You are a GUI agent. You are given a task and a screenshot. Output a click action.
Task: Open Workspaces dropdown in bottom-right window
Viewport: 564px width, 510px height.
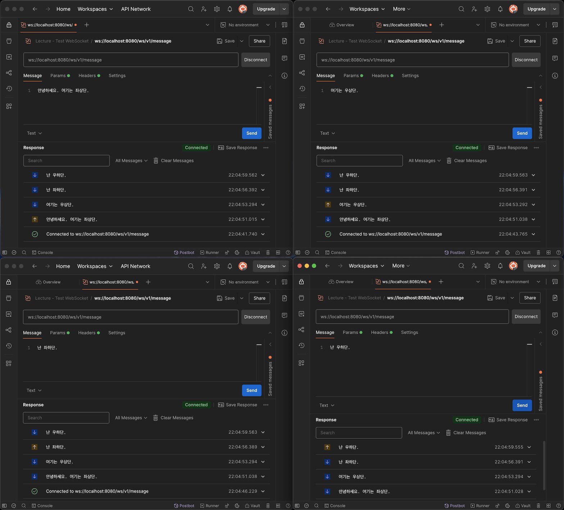pyautogui.click(x=367, y=266)
